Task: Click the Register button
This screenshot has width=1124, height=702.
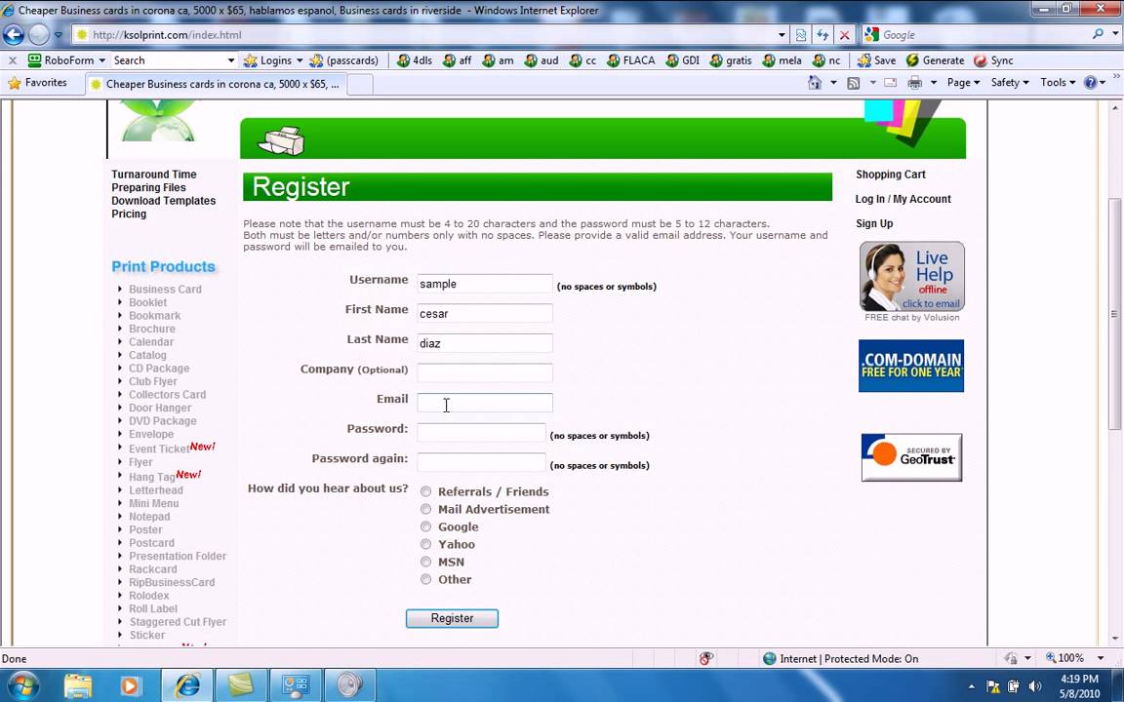Action: point(452,618)
